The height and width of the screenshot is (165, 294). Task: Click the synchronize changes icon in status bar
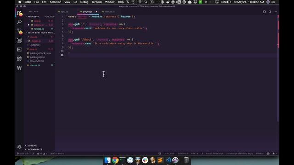tap(33, 154)
